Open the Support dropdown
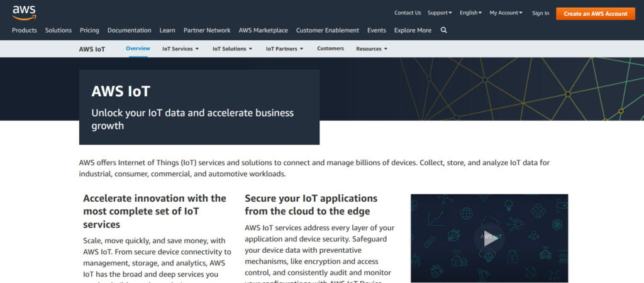 (440, 13)
